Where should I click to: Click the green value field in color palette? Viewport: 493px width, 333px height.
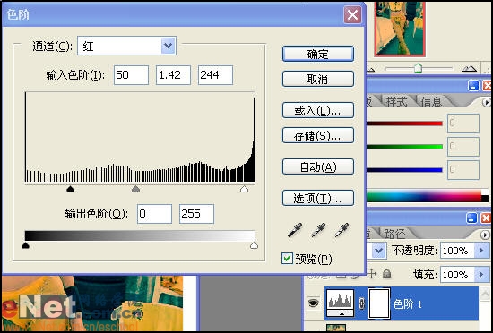(x=463, y=146)
